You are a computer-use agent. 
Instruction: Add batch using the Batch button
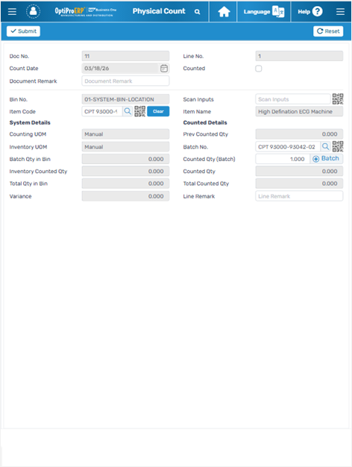coord(326,158)
